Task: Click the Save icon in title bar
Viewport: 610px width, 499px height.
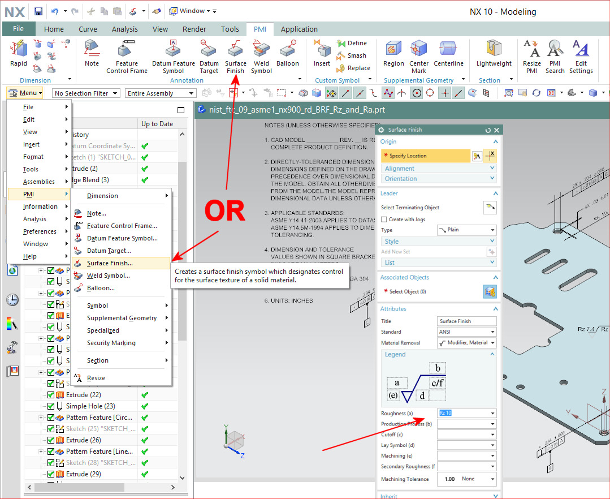Action: coord(38,11)
